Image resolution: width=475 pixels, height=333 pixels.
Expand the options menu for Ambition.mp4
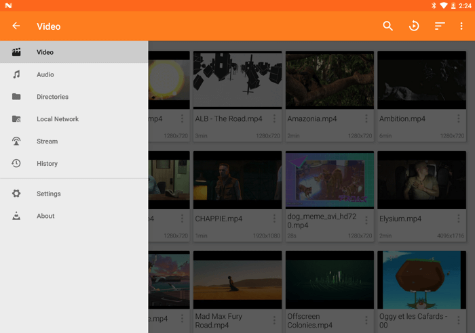coord(459,119)
